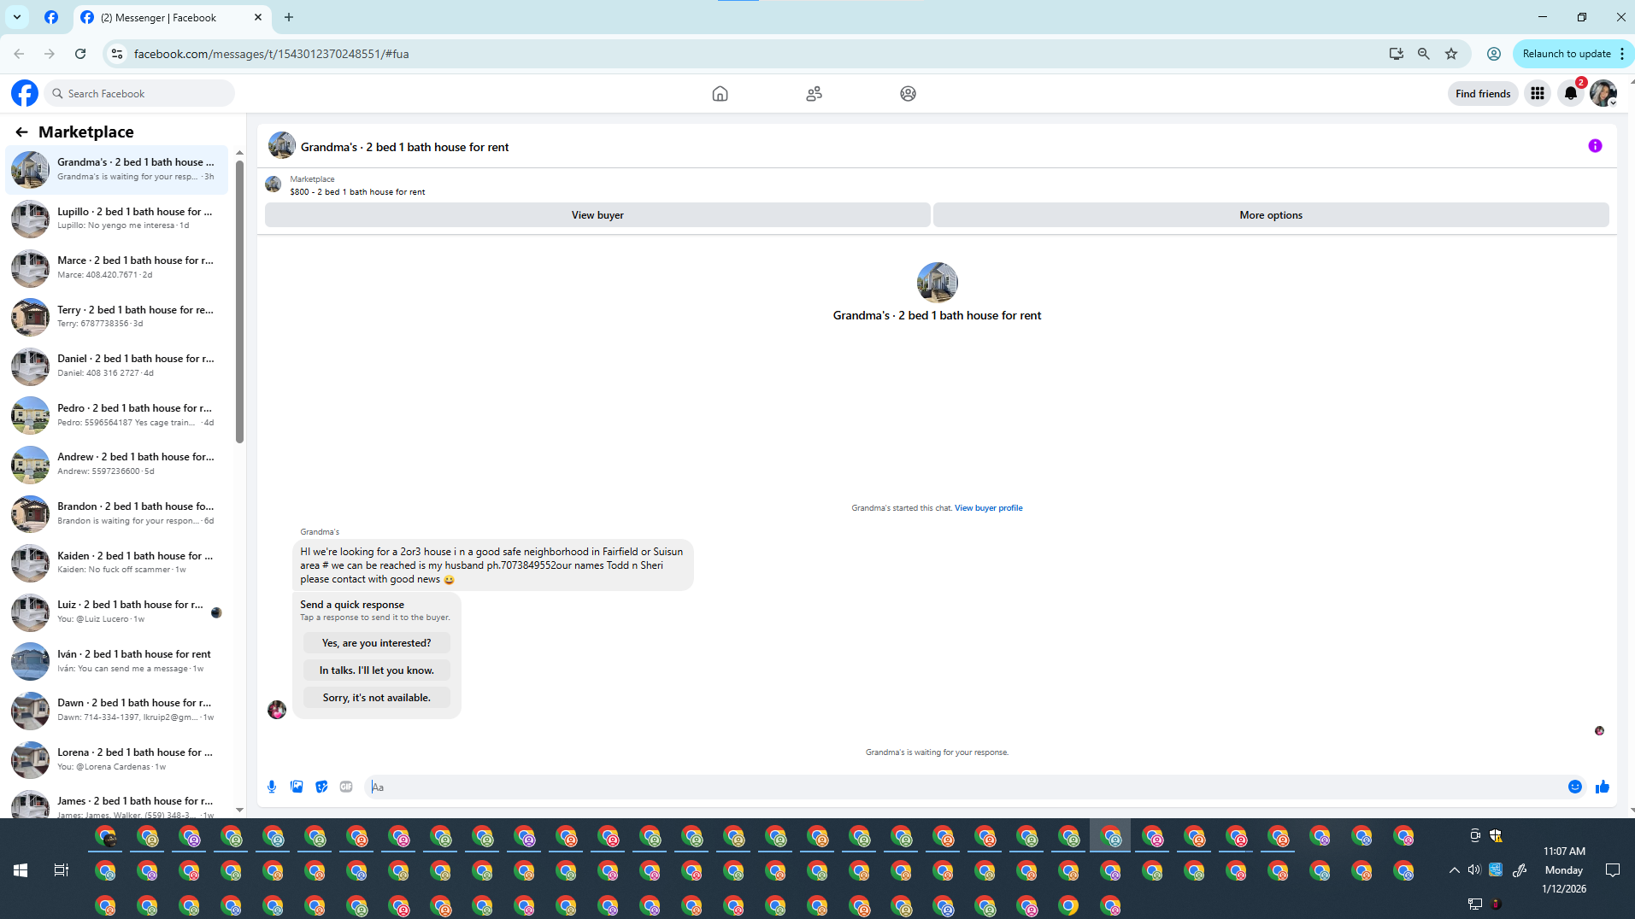Open the Kaiden conversation
This screenshot has width=1635, height=919.
[118, 563]
